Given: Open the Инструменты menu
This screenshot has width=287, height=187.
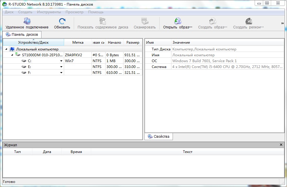Looking at the screenshot, I should [x=49, y=12].
